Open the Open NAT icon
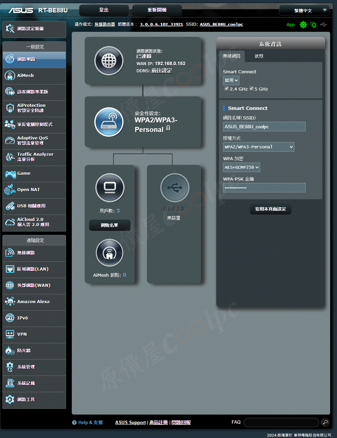The width and height of the screenshot is (337, 438). pos(10,190)
